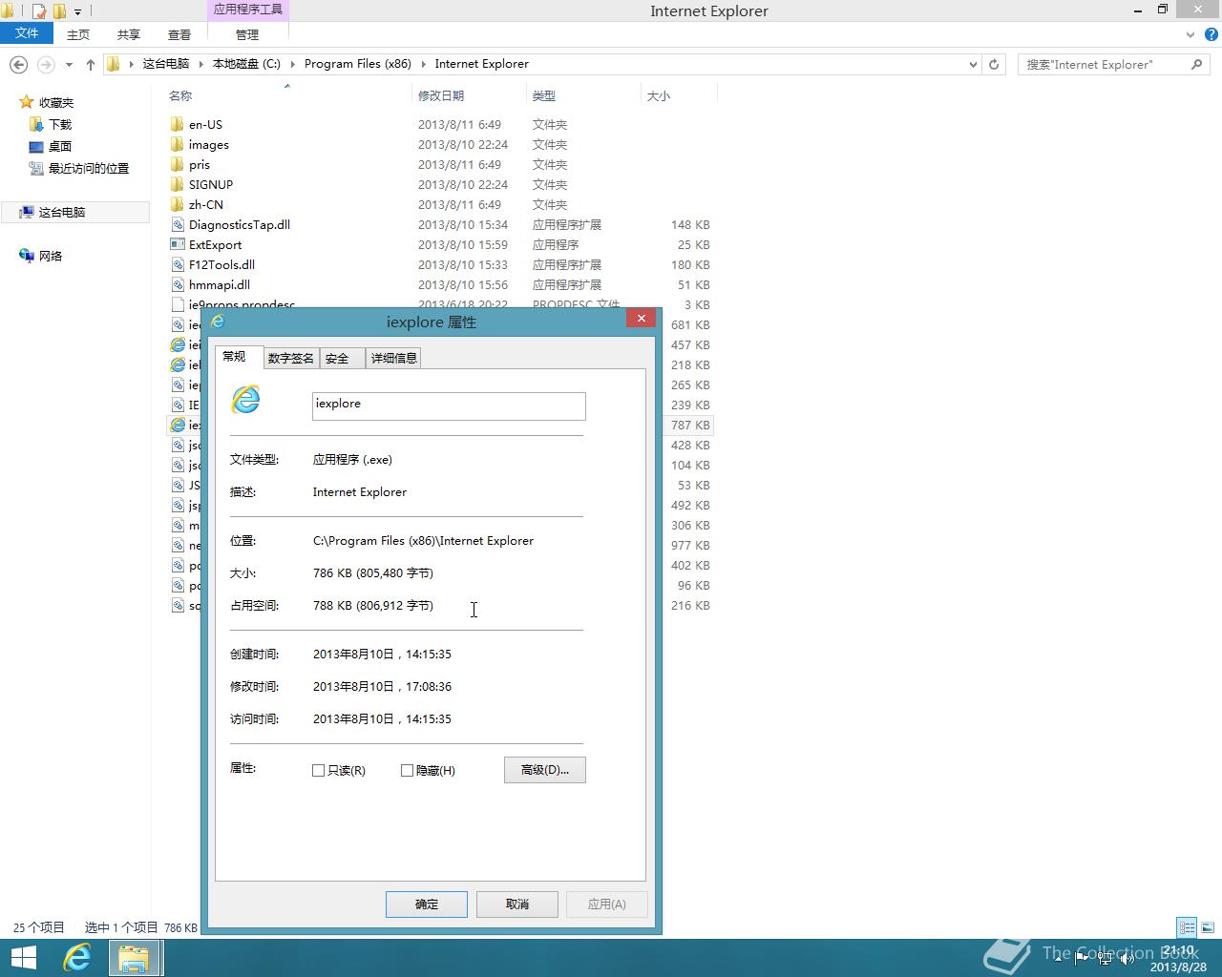Click the Start button on the taskbar
This screenshot has height=977, width=1222.
[x=23, y=958]
